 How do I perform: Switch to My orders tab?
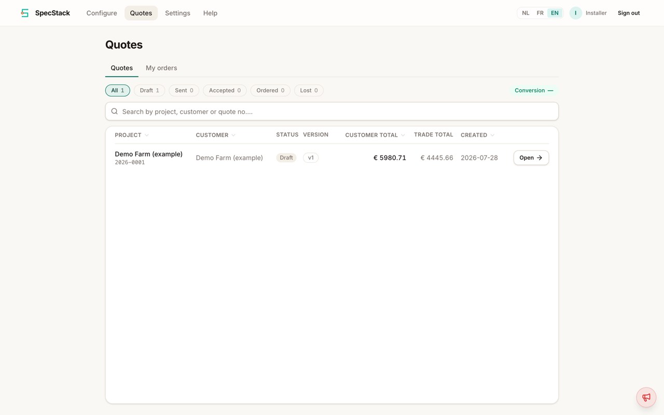(x=161, y=68)
